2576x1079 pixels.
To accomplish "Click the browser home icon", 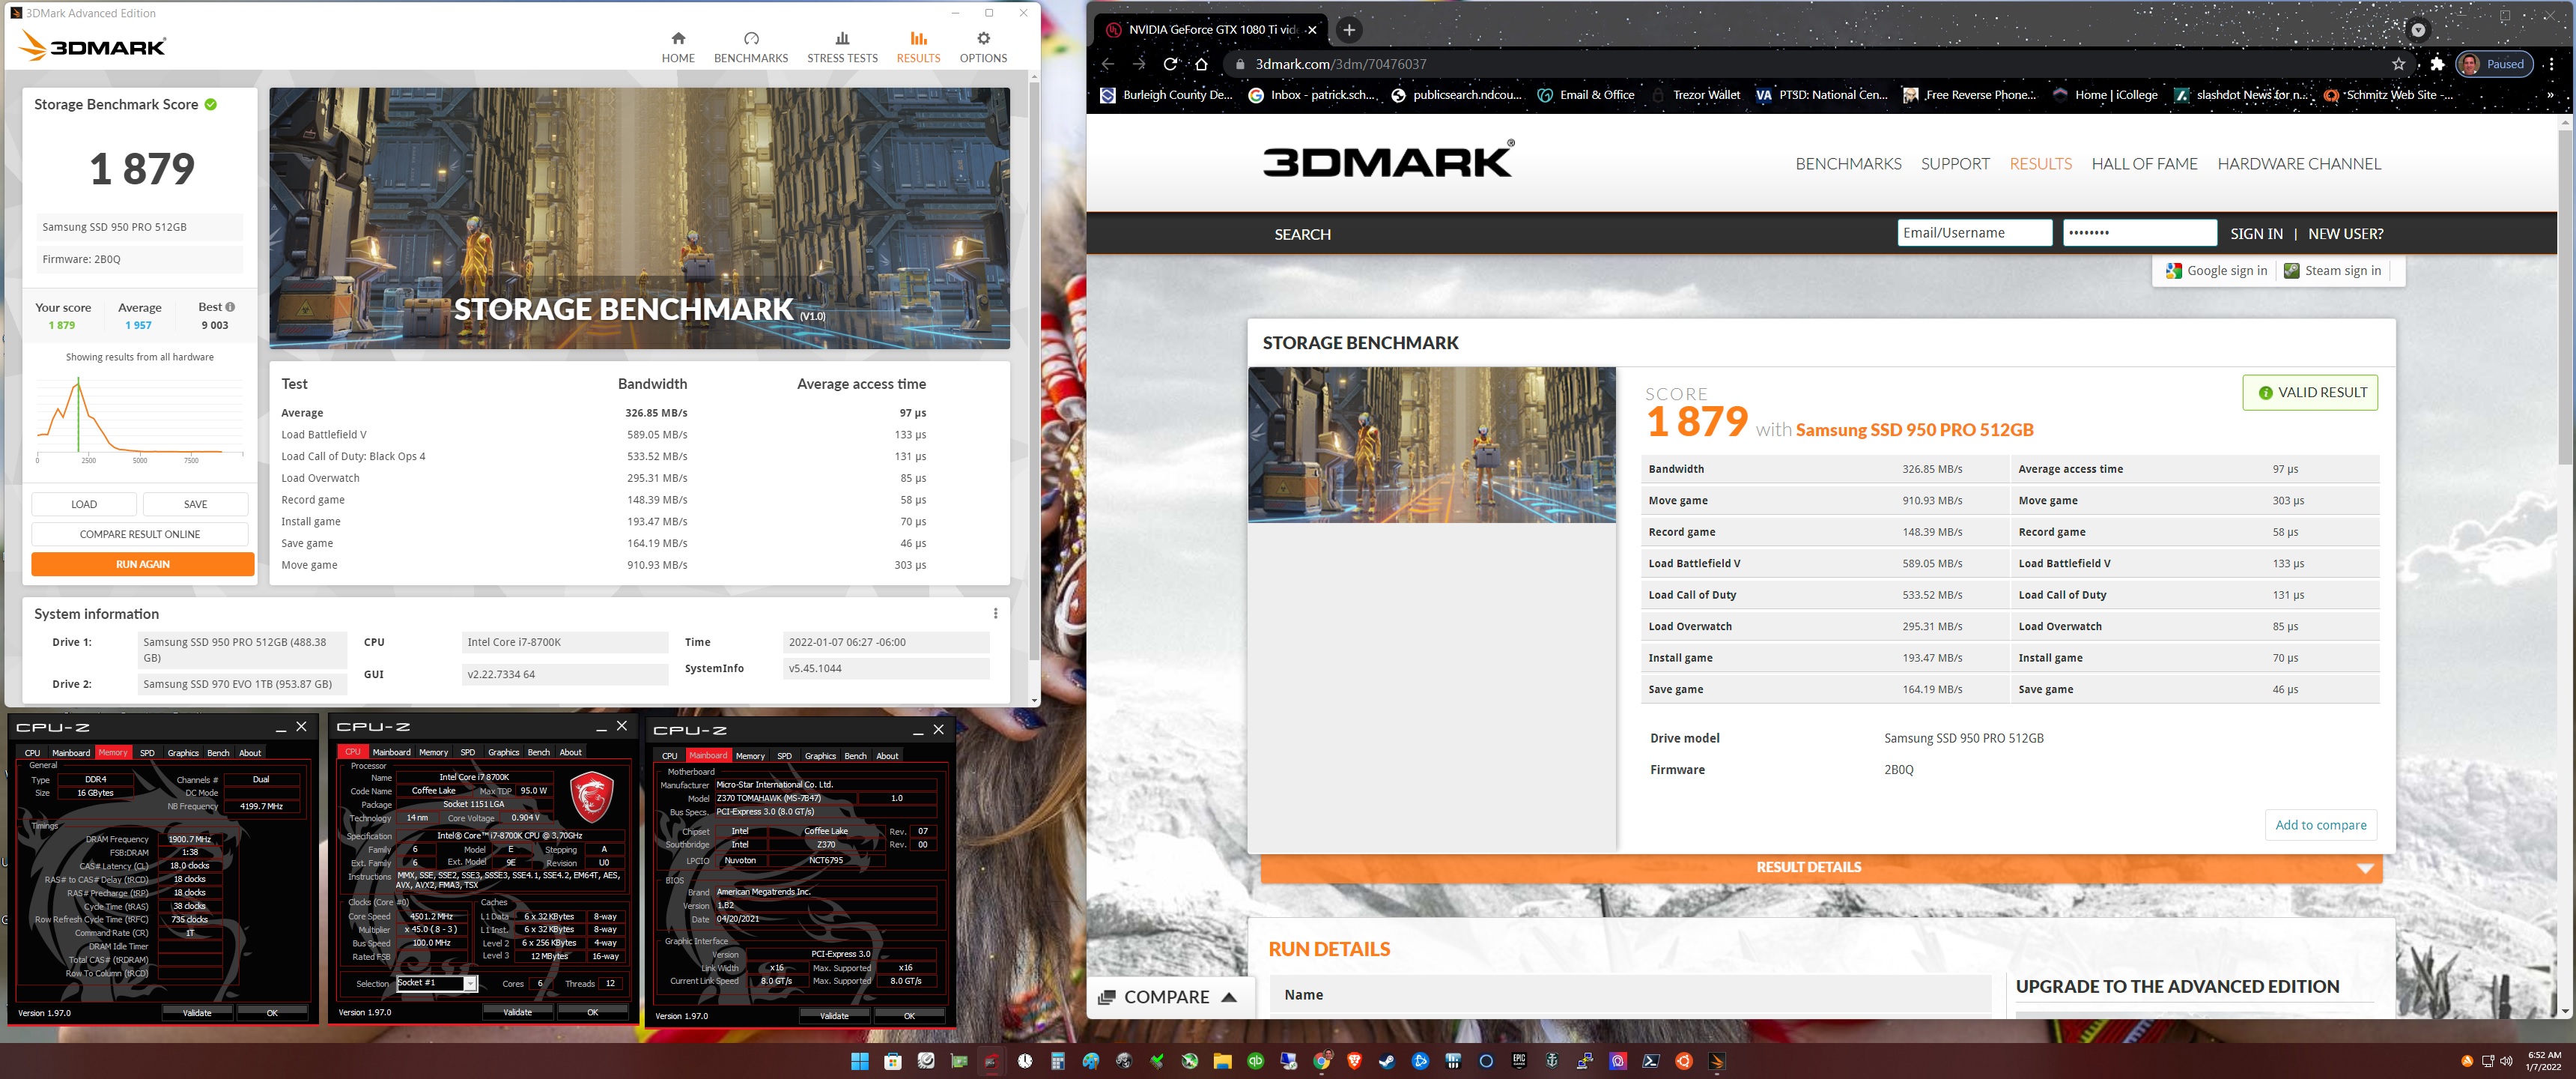I will pos(1202,64).
